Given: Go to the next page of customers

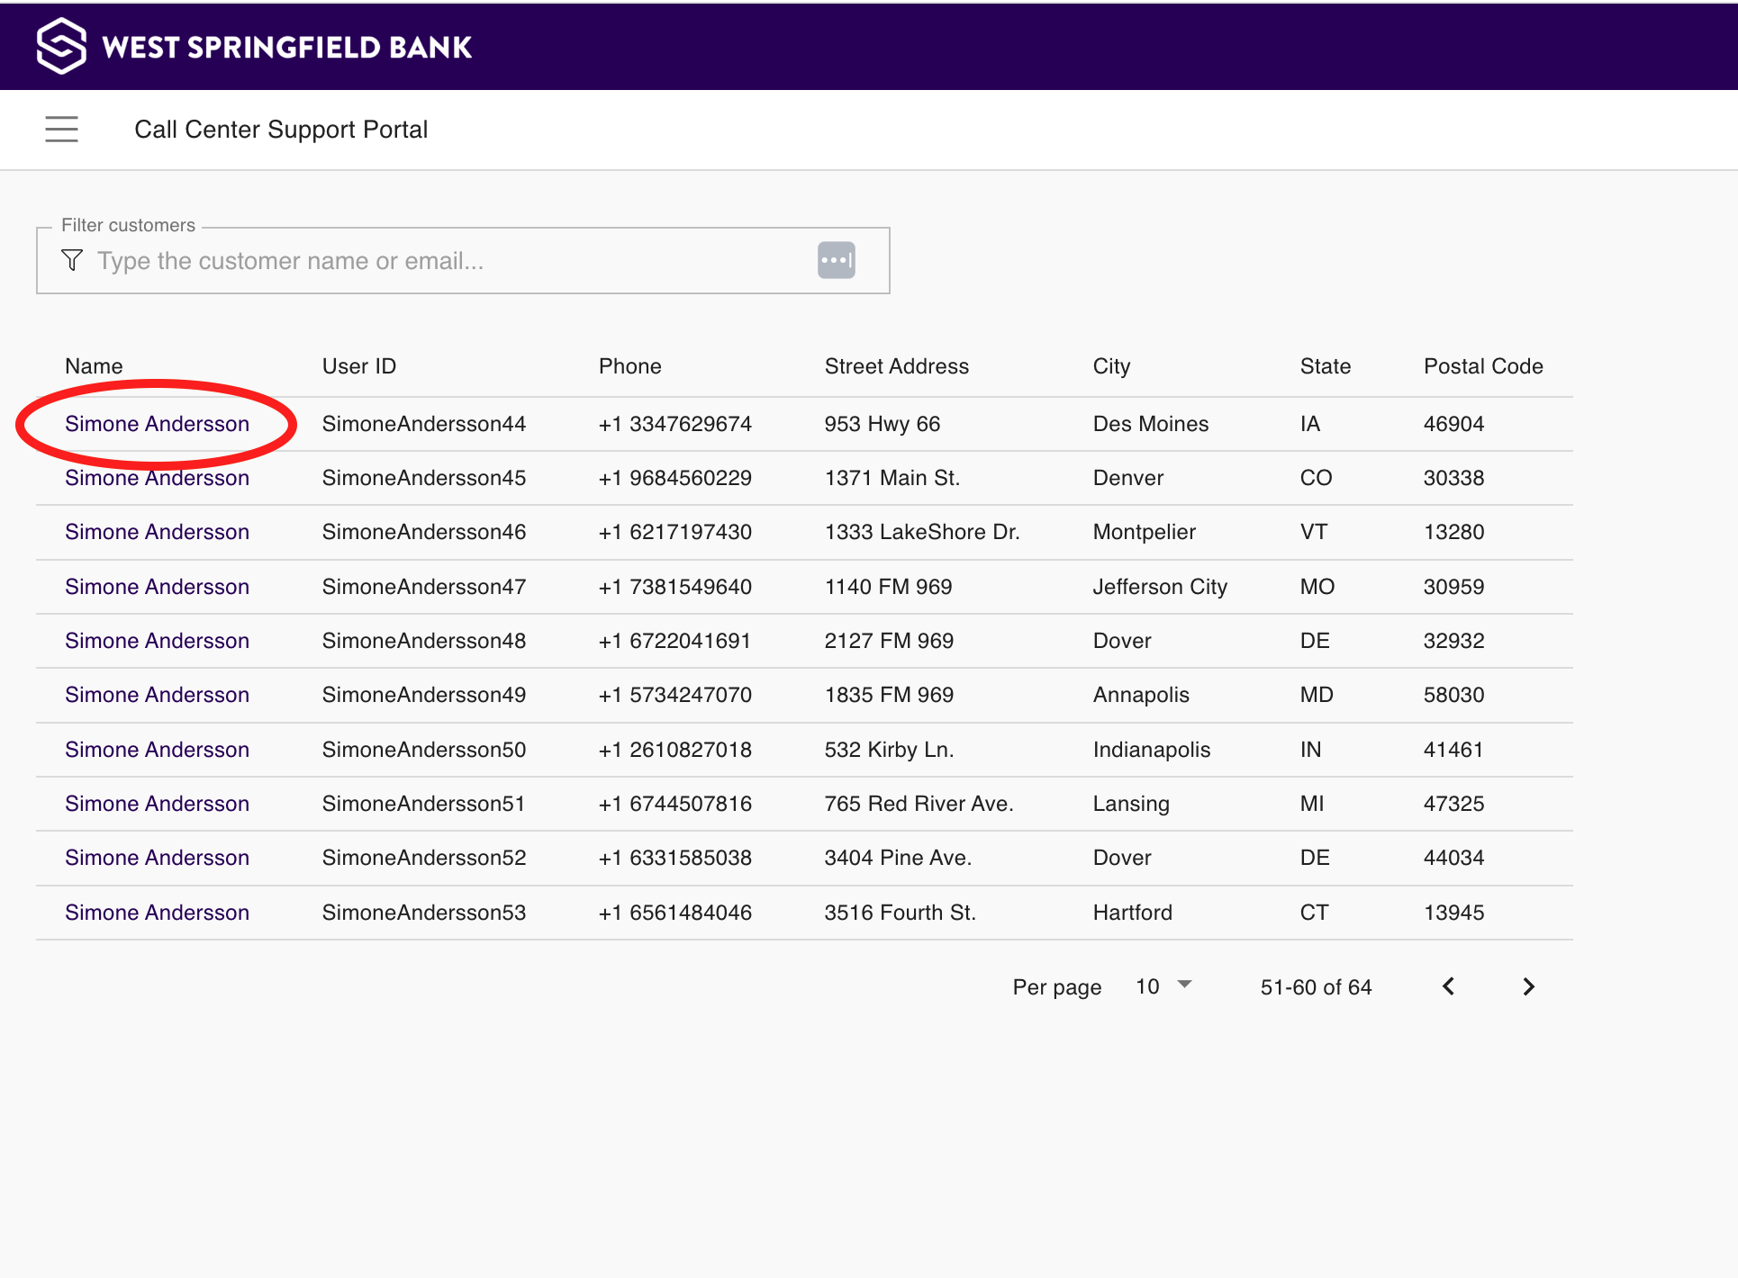Looking at the screenshot, I should coord(1527,986).
